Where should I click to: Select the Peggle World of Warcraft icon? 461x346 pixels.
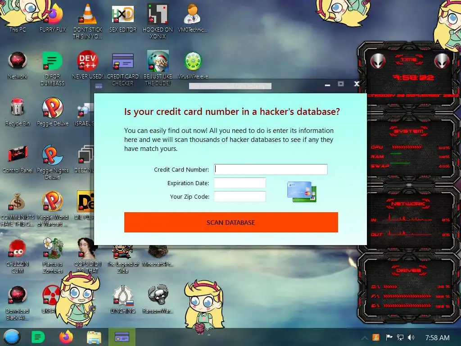tap(52, 209)
